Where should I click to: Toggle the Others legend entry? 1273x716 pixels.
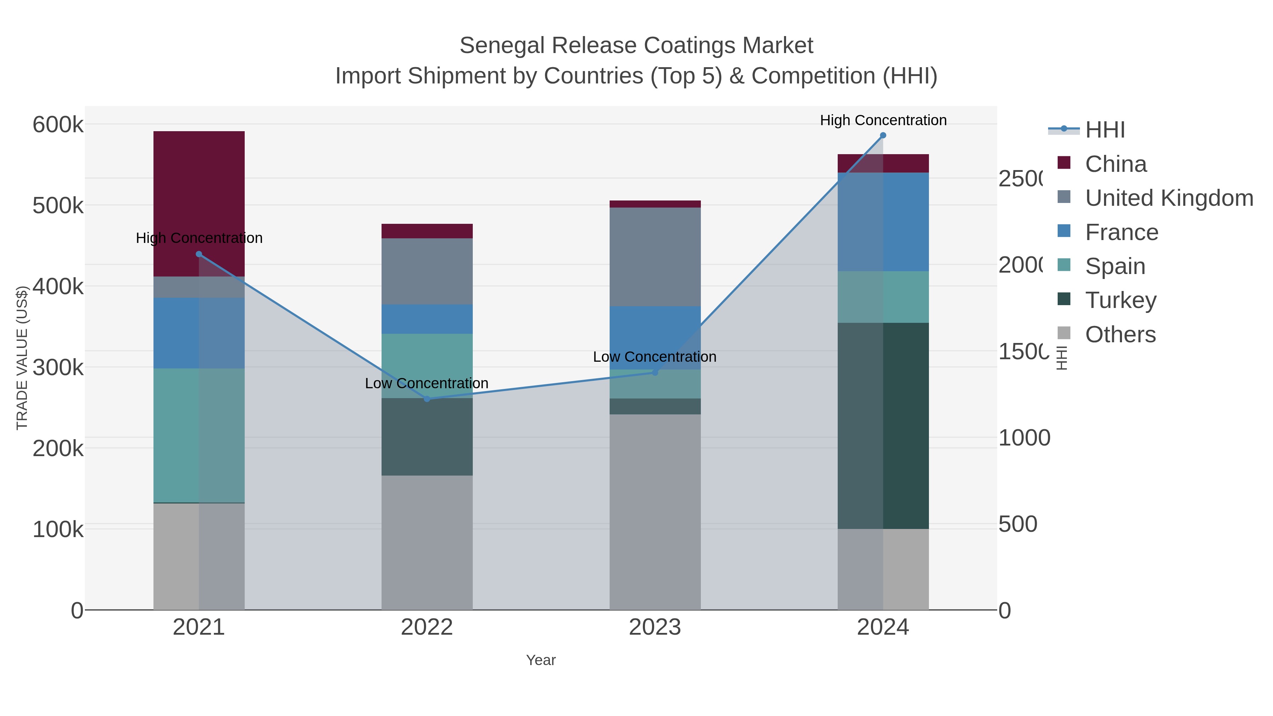(1107, 334)
